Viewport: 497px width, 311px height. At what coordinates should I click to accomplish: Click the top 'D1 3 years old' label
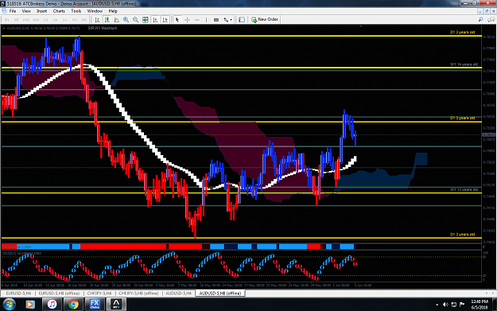[x=463, y=33]
